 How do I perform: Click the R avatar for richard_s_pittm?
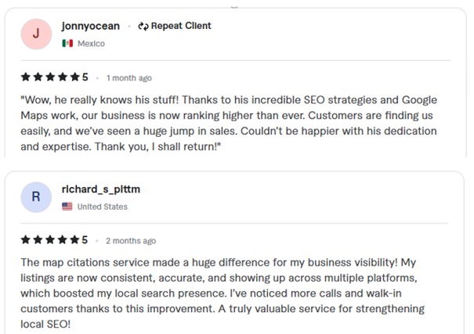point(35,197)
